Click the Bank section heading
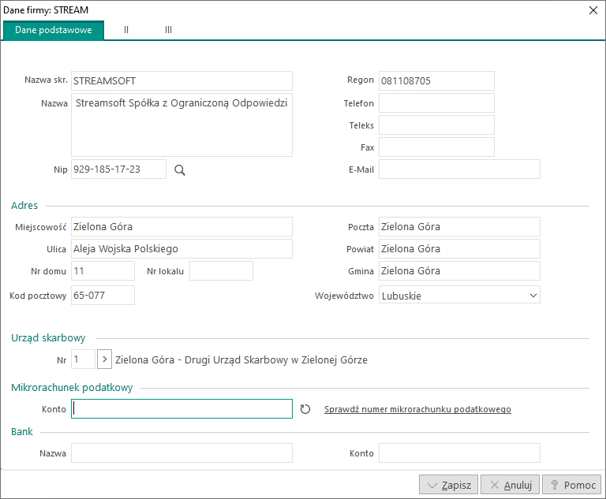606x499 pixels. (22, 432)
